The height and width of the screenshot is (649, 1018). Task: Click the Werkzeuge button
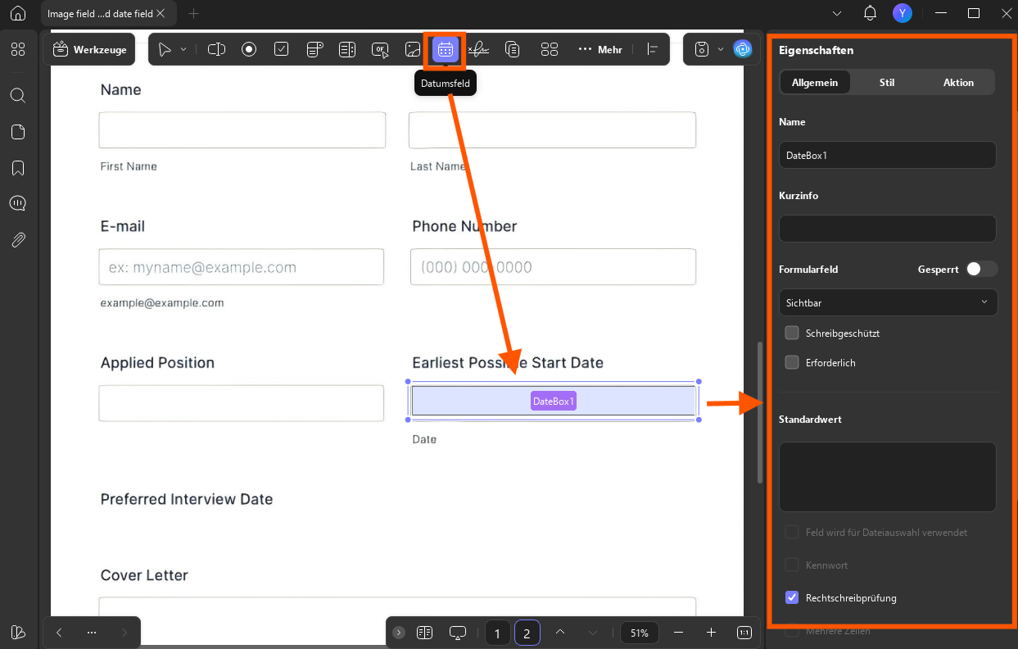[90, 49]
